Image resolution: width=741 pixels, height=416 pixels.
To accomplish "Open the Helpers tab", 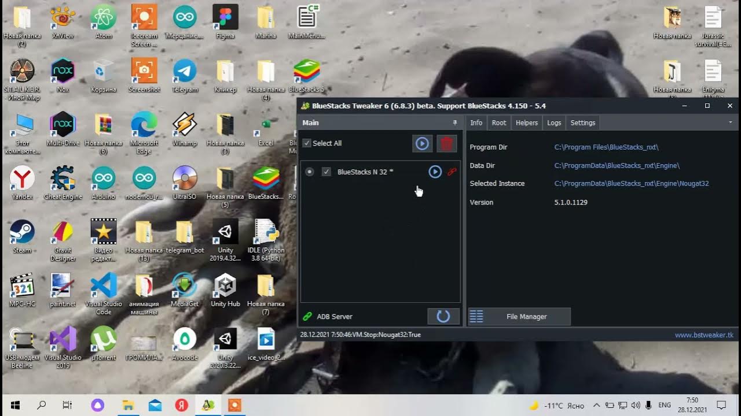I will click(527, 122).
